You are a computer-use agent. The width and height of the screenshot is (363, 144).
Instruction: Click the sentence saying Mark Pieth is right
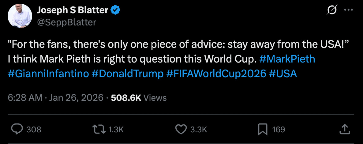132,59
